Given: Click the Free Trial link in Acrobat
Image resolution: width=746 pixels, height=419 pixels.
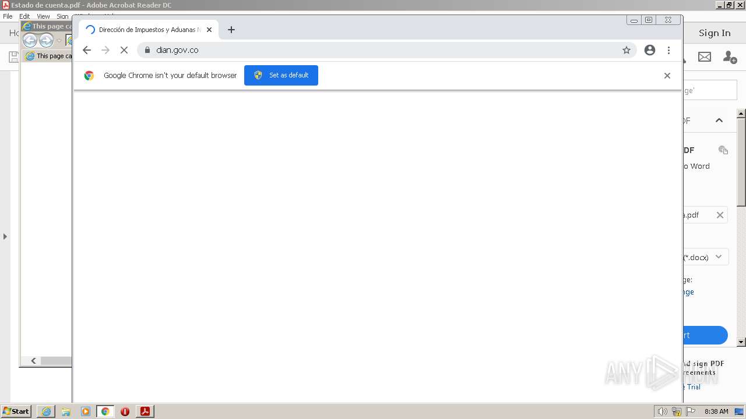Looking at the screenshot, I should pyautogui.click(x=691, y=387).
